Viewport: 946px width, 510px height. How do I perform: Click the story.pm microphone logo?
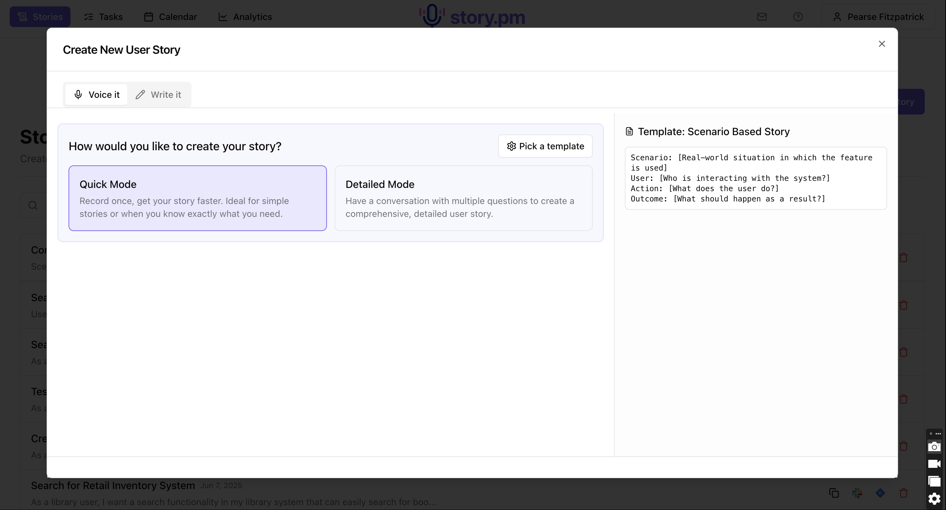pos(432,15)
